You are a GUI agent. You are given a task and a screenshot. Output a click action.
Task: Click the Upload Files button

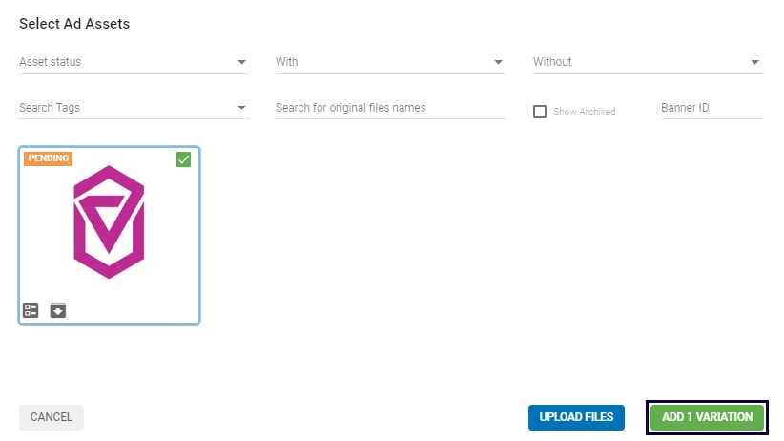tap(576, 417)
